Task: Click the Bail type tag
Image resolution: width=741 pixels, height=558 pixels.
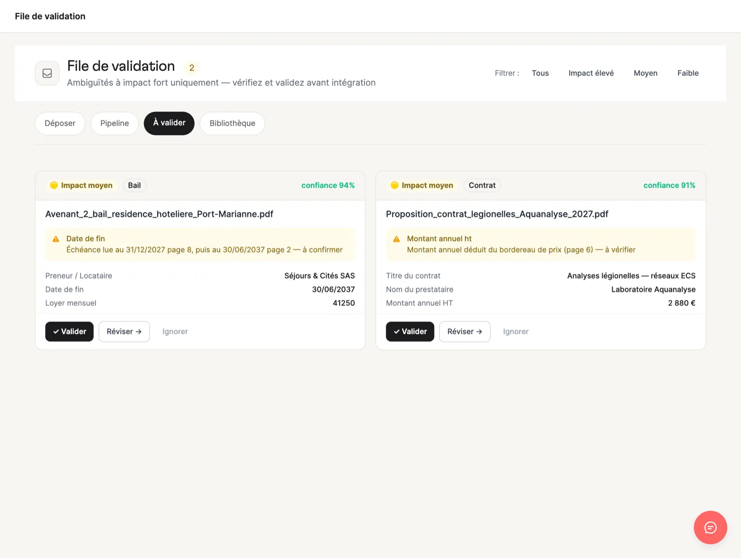Action: coord(134,185)
